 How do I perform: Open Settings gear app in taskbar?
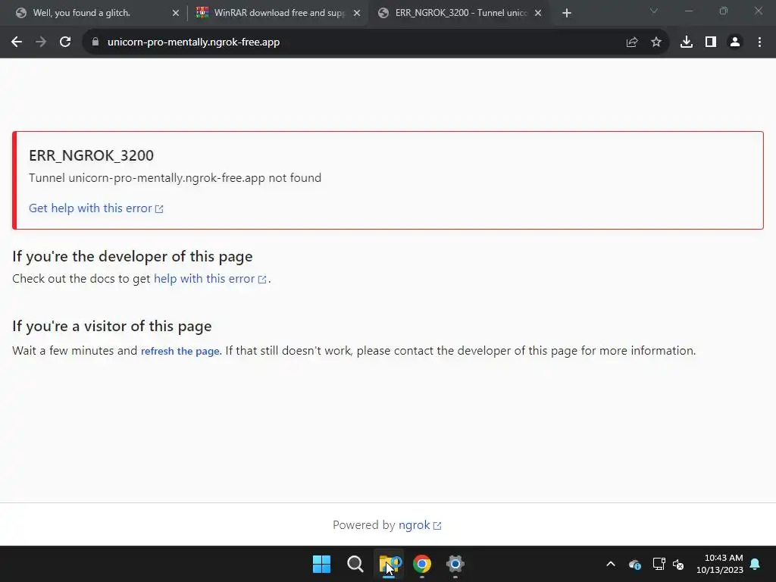tap(455, 564)
